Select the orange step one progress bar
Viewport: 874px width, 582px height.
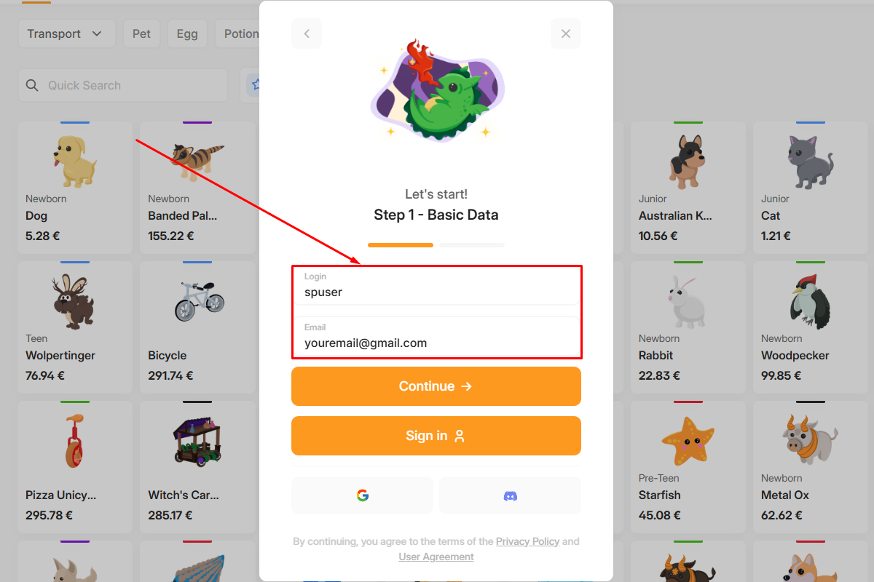point(401,245)
